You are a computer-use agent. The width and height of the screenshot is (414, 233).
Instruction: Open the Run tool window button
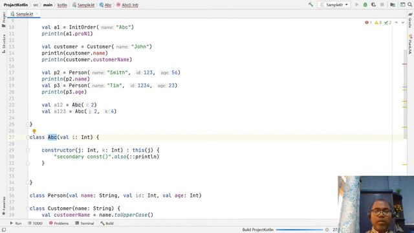[x=16, y=223]
